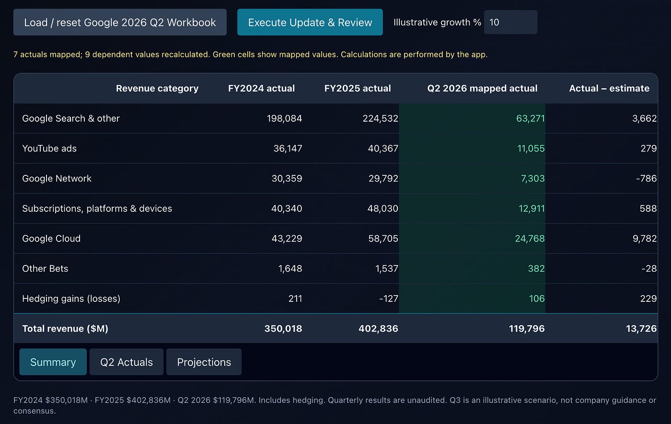Click the '7 actuals mapped' status message
671x424 pixels.
pyautogui.click(x=250, y=54)
